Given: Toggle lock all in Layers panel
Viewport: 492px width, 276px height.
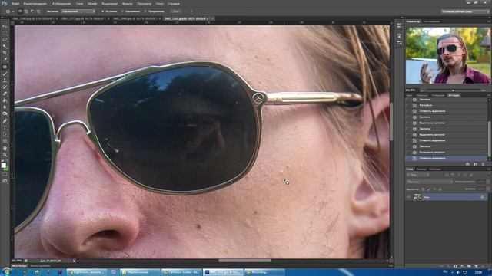Looking at the screenshot, I should click(x=440, y=189).
